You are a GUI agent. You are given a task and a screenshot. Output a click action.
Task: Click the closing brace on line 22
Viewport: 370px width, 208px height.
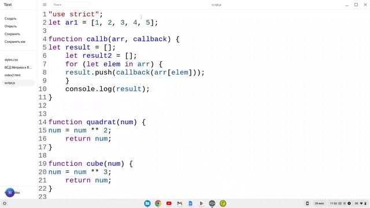(x=50, y=189)
